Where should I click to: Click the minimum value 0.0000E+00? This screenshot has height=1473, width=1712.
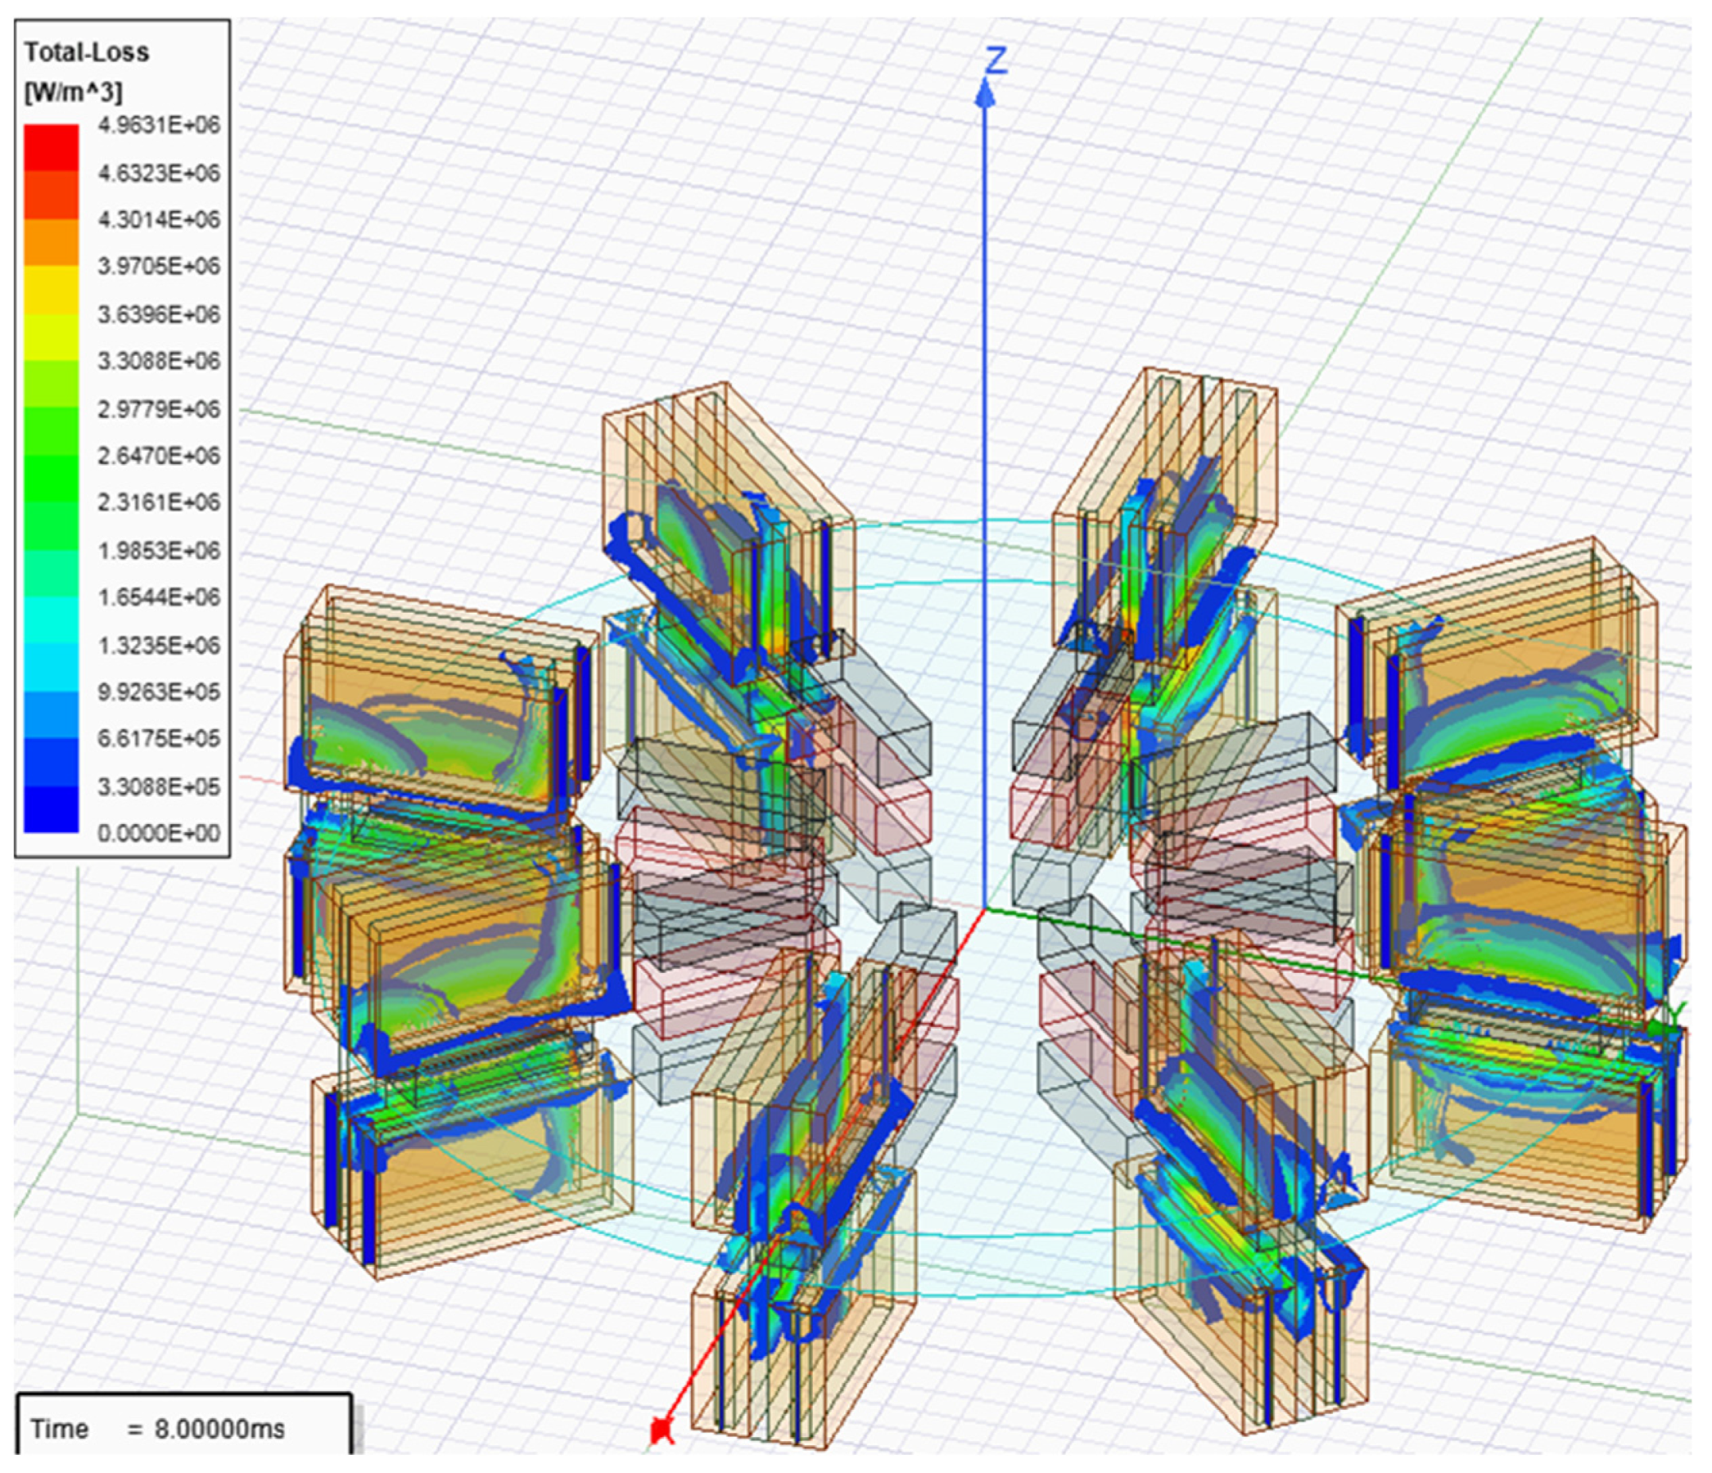click(x=158, y=833)
